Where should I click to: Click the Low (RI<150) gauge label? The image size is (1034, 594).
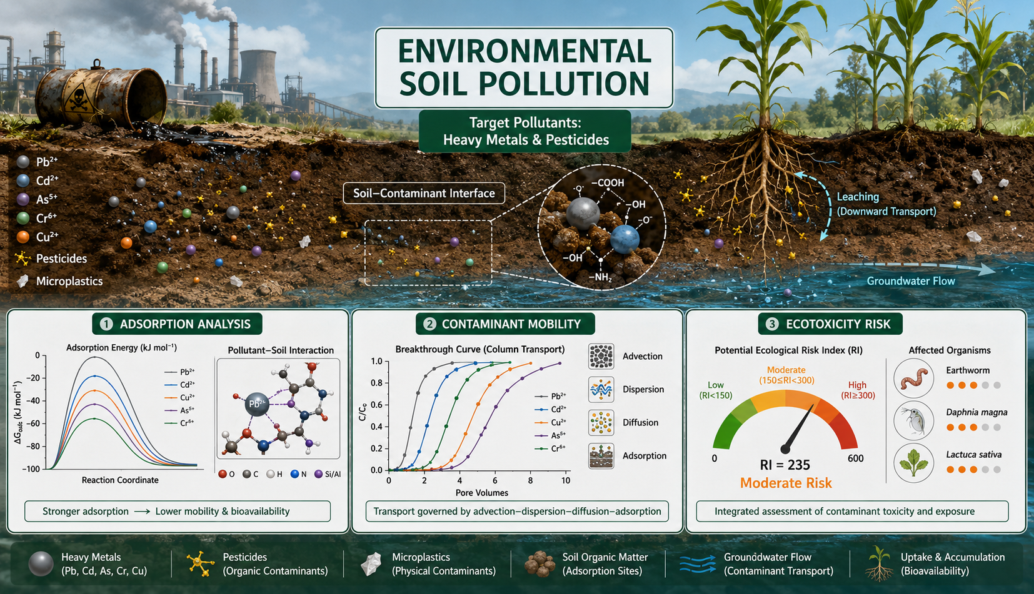point(716,390)
